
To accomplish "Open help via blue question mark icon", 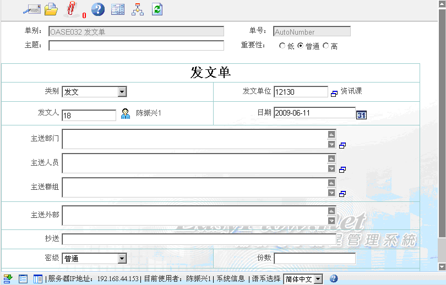I will (x=97, y=9).
